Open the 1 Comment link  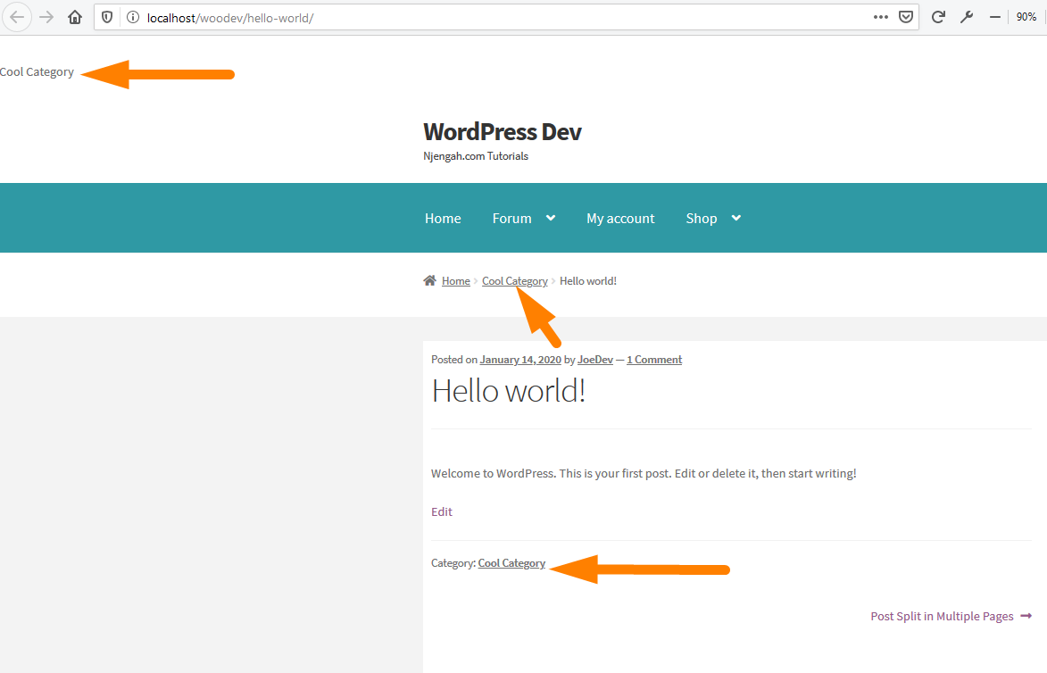[x=653, y=359]
